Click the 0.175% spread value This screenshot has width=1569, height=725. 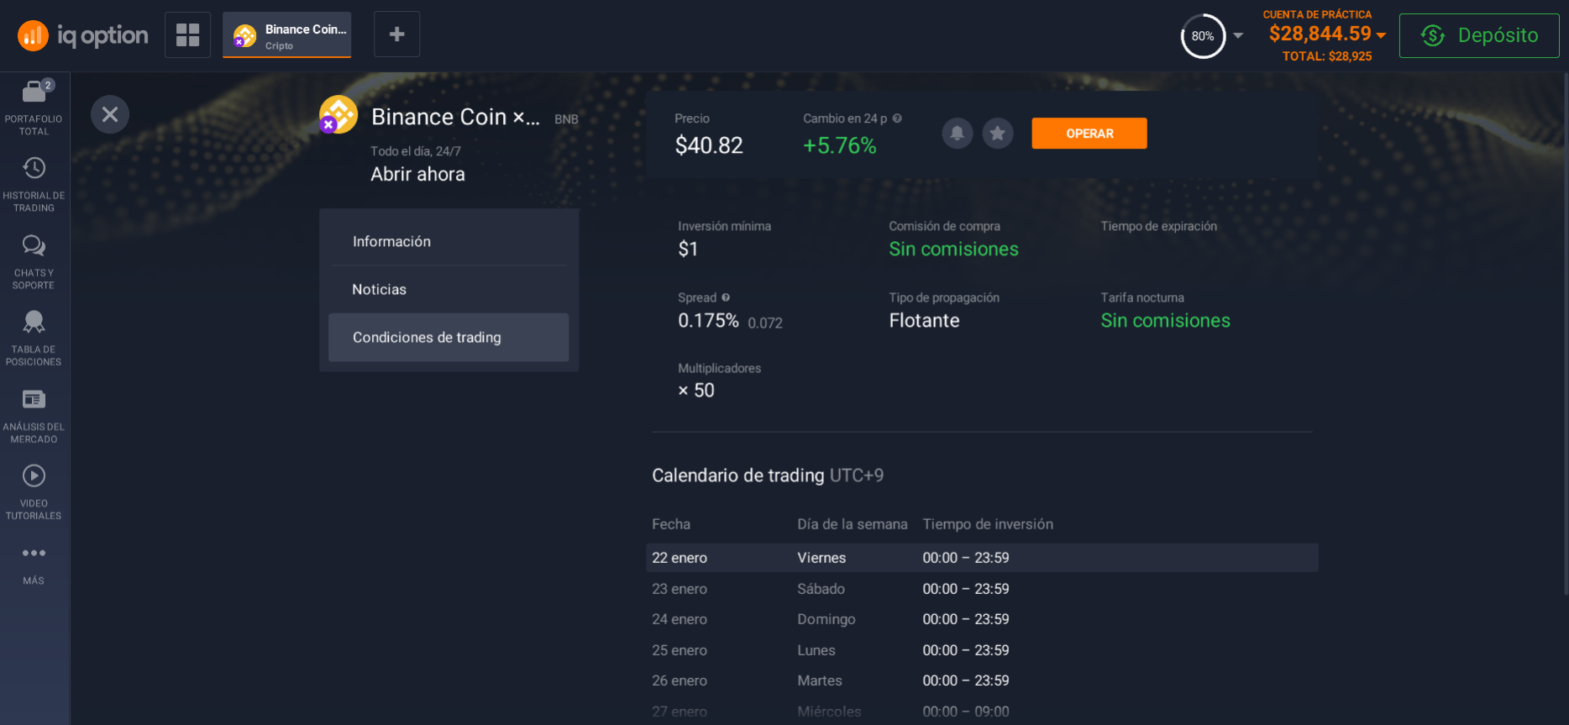point(708,320)
